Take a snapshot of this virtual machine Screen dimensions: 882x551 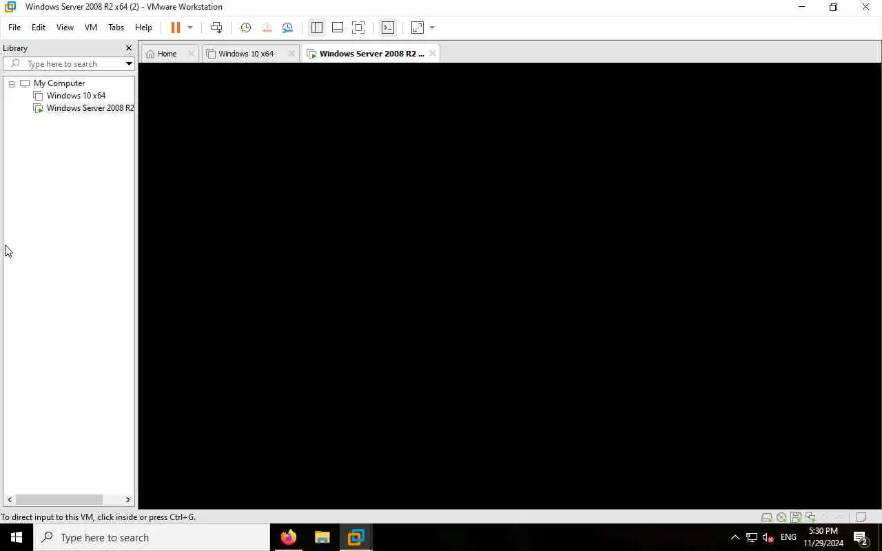pyautogui.click(x=245, y=28)
